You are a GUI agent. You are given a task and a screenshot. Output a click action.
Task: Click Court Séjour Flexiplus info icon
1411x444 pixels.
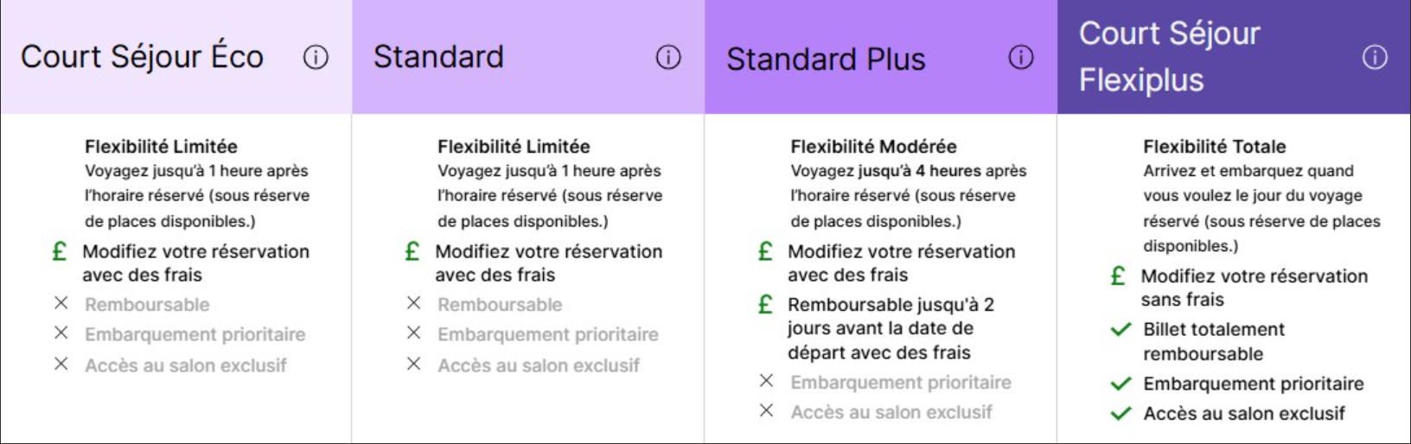[x=1375, y=58]
